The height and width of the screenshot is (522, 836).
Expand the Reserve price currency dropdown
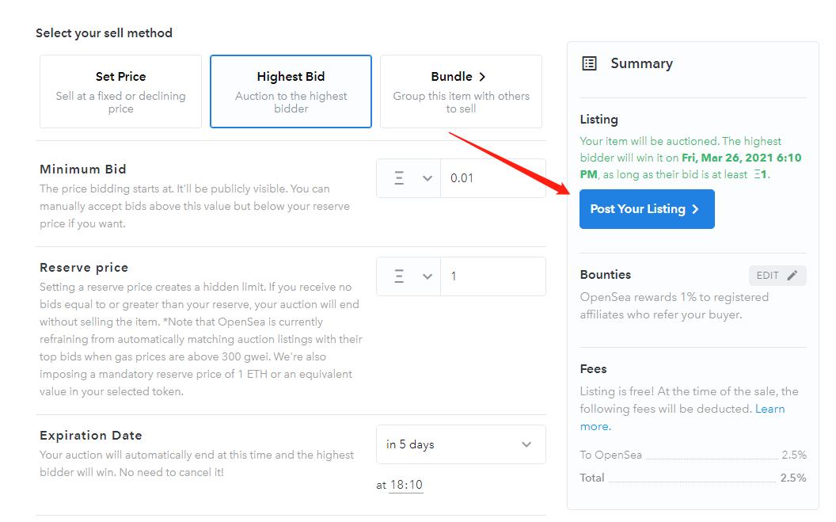click(x=427, y=276)
